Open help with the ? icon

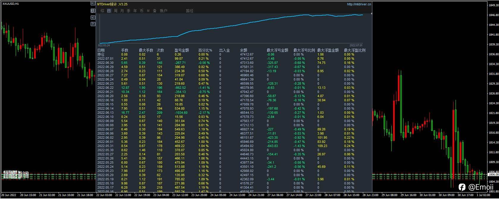[x=93, y=24]
